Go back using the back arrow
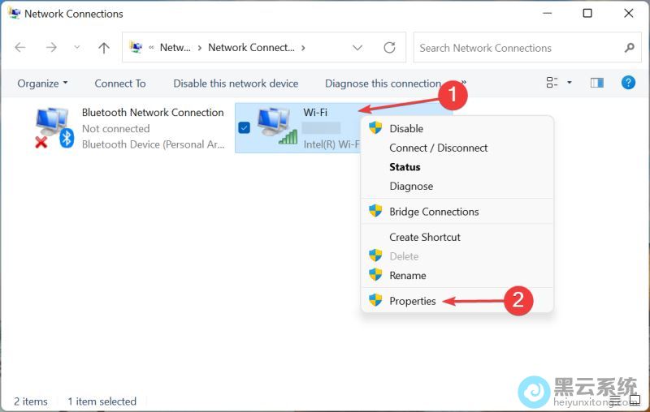 coord(20,48)
